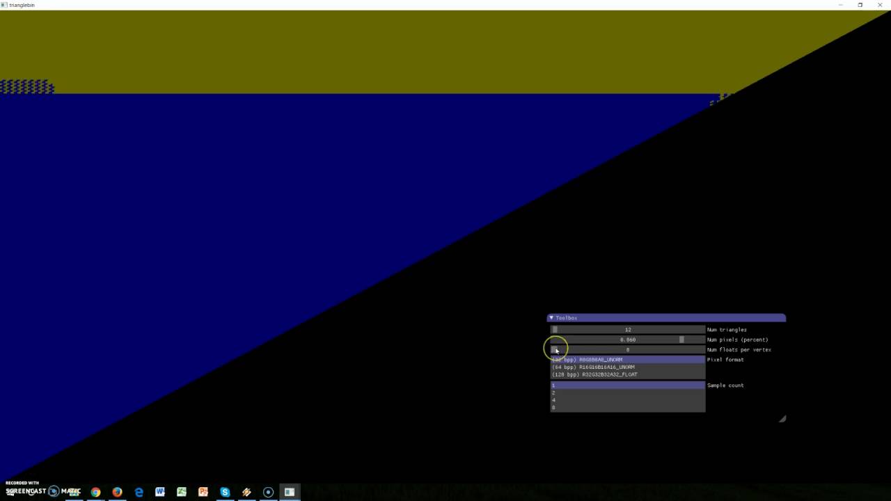Select sample count 1 entry
891x501 pixels.
click(626, 385)
